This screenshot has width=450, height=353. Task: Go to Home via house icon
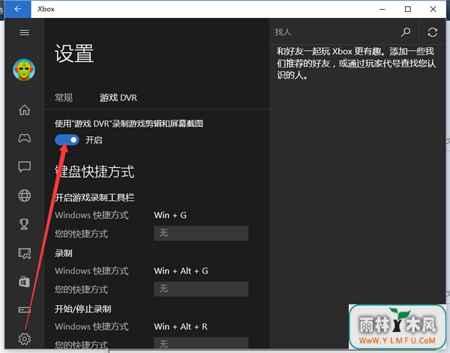25,109
